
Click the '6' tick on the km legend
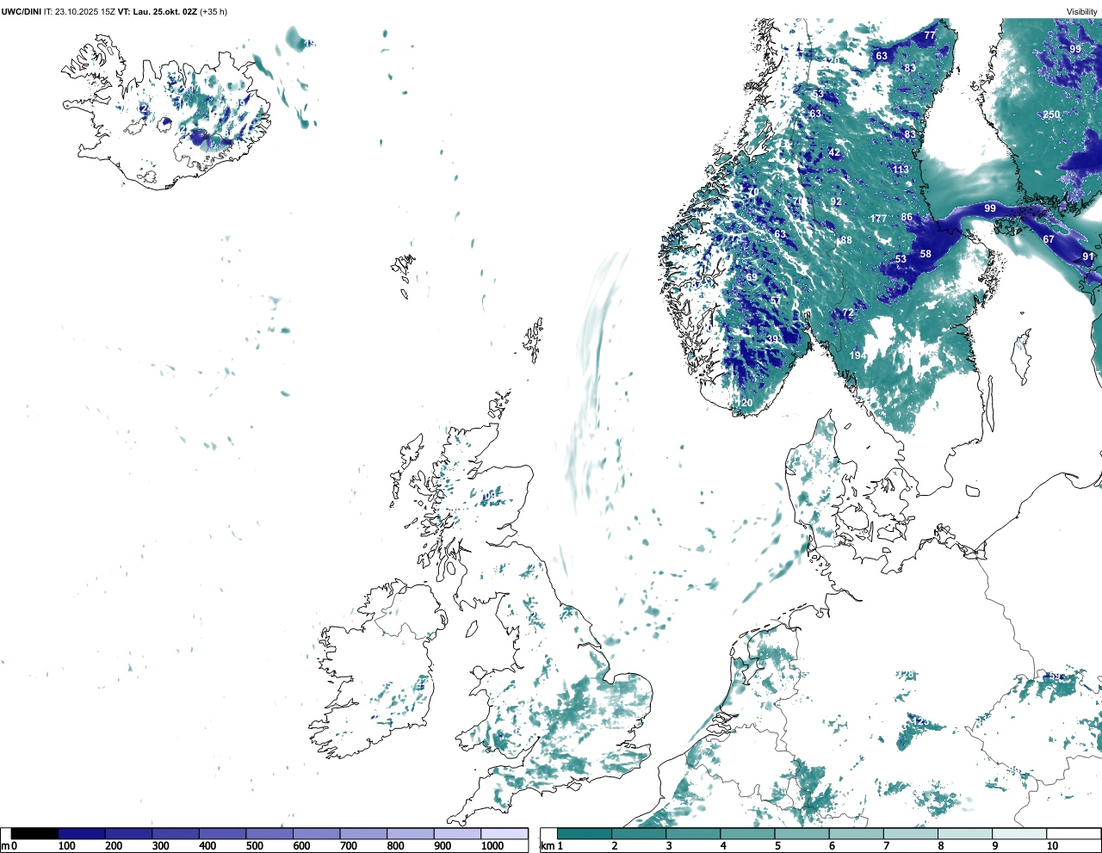[x=832, y=846]
